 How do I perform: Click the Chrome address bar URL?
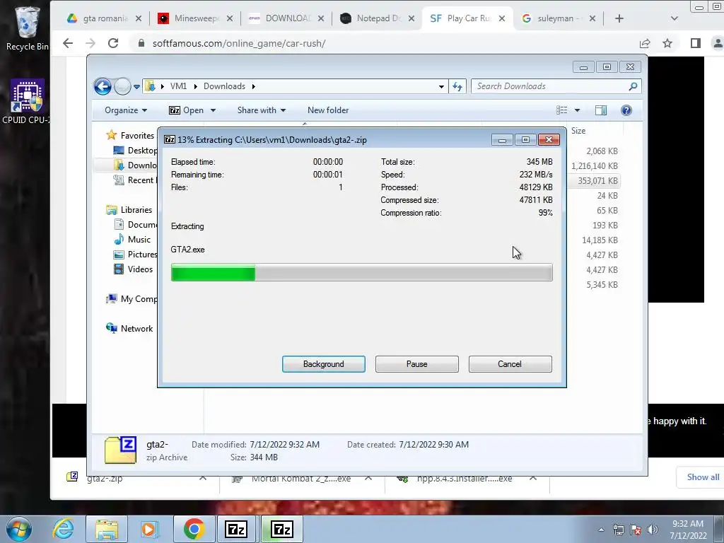(239, 43)
